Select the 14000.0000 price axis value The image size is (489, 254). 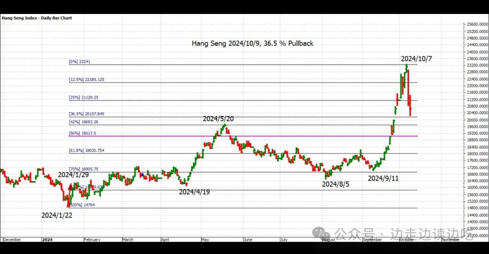click(478, 222)
